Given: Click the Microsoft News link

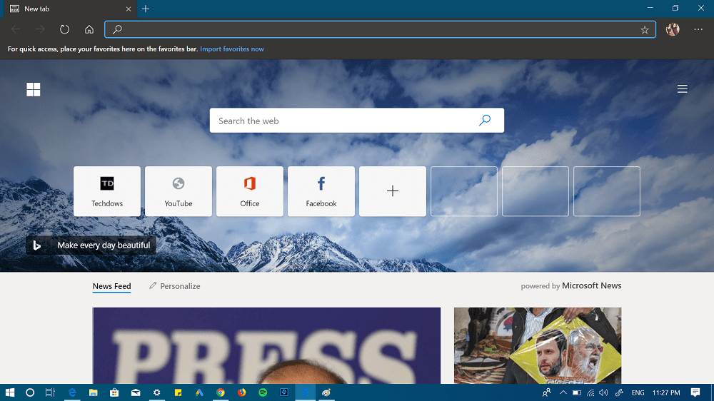Looking at the screenshot, I should click(x=591, y=285).
